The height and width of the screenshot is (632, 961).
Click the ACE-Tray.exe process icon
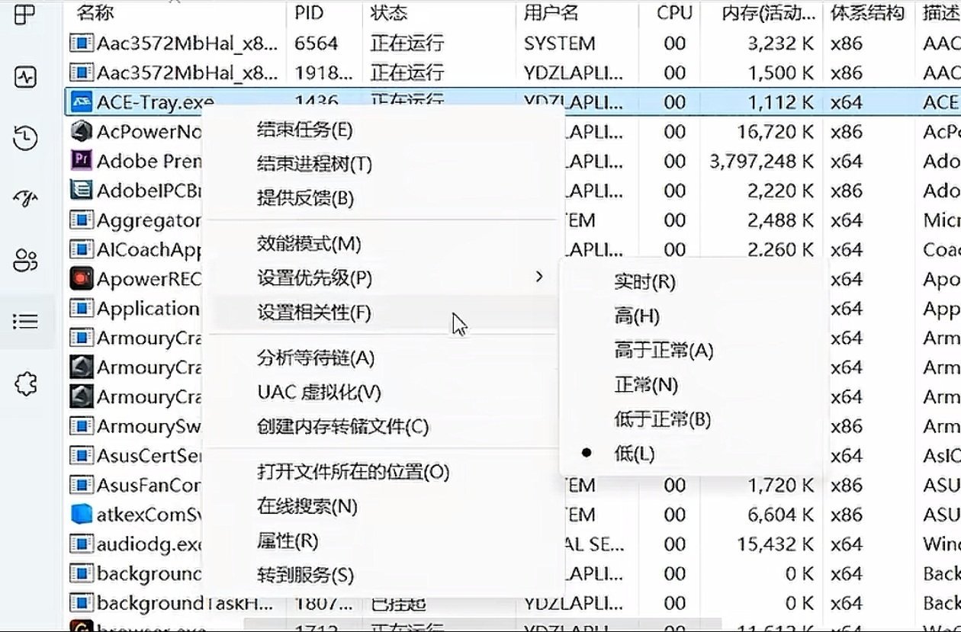(x=80, y=102)
